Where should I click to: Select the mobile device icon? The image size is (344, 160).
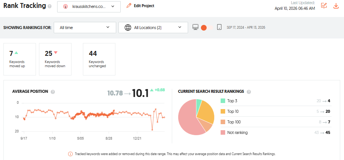[219, 27]
